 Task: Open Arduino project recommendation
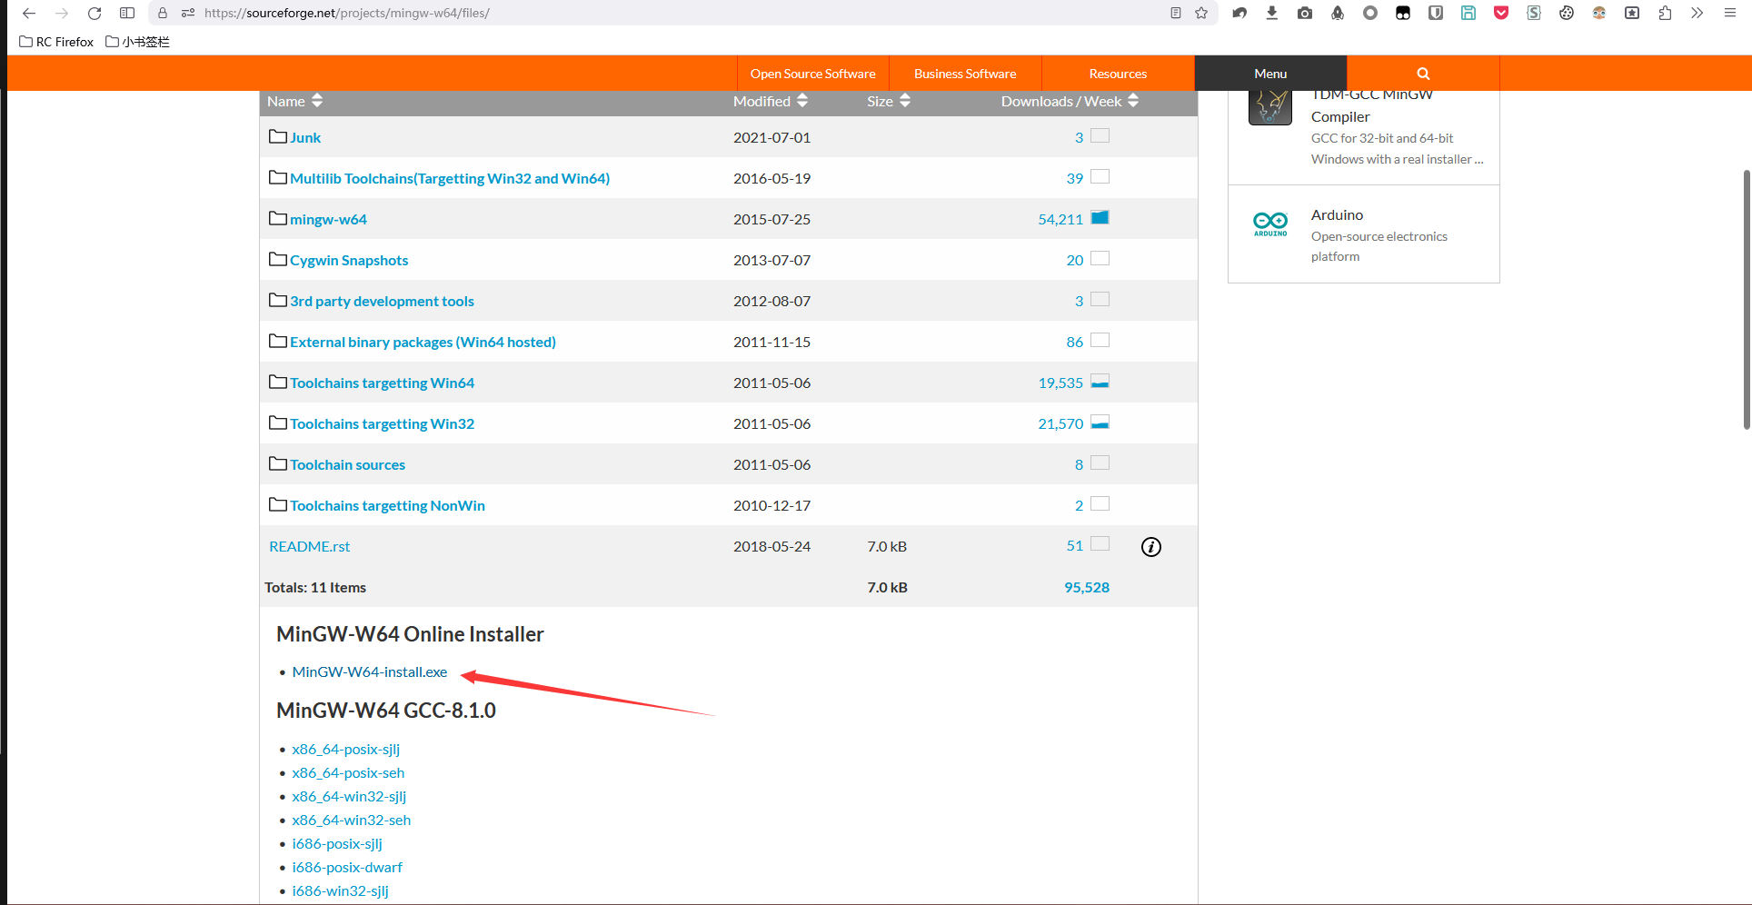(1337, 215)
